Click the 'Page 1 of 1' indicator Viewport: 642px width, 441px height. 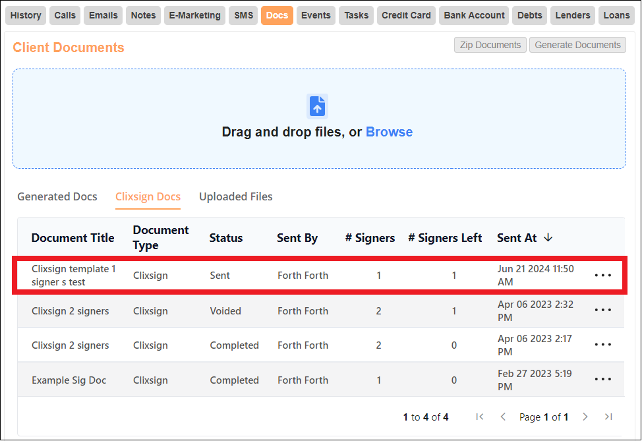point(544,417)
